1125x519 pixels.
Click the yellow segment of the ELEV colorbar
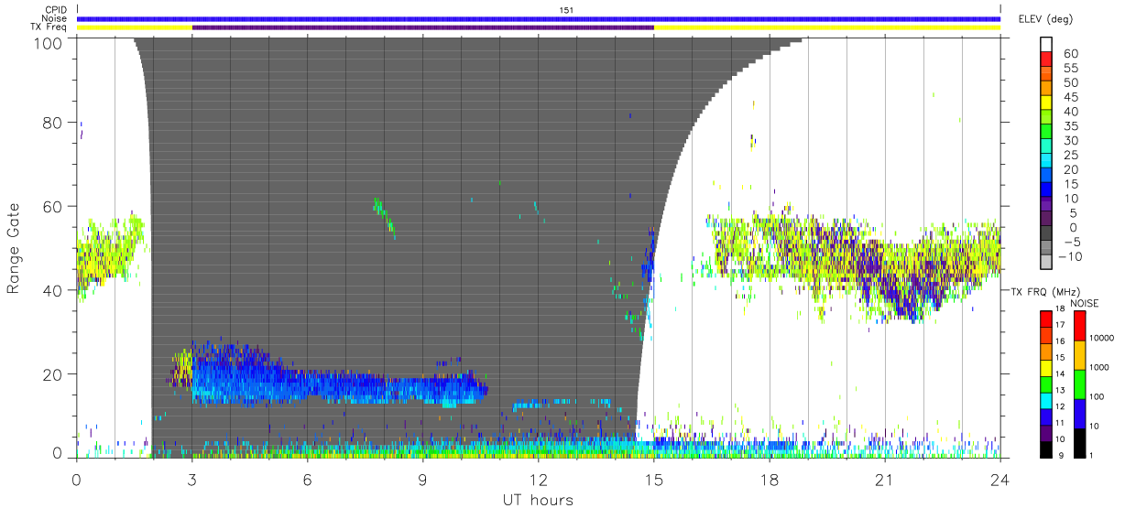point(1045,103)
